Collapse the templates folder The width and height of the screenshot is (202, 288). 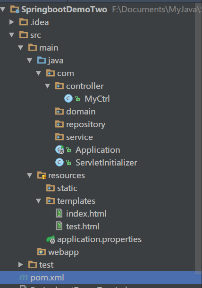39,201
